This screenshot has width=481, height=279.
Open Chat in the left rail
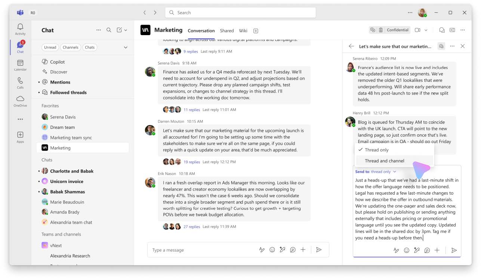pyautogui.click(x=20, y=47)
